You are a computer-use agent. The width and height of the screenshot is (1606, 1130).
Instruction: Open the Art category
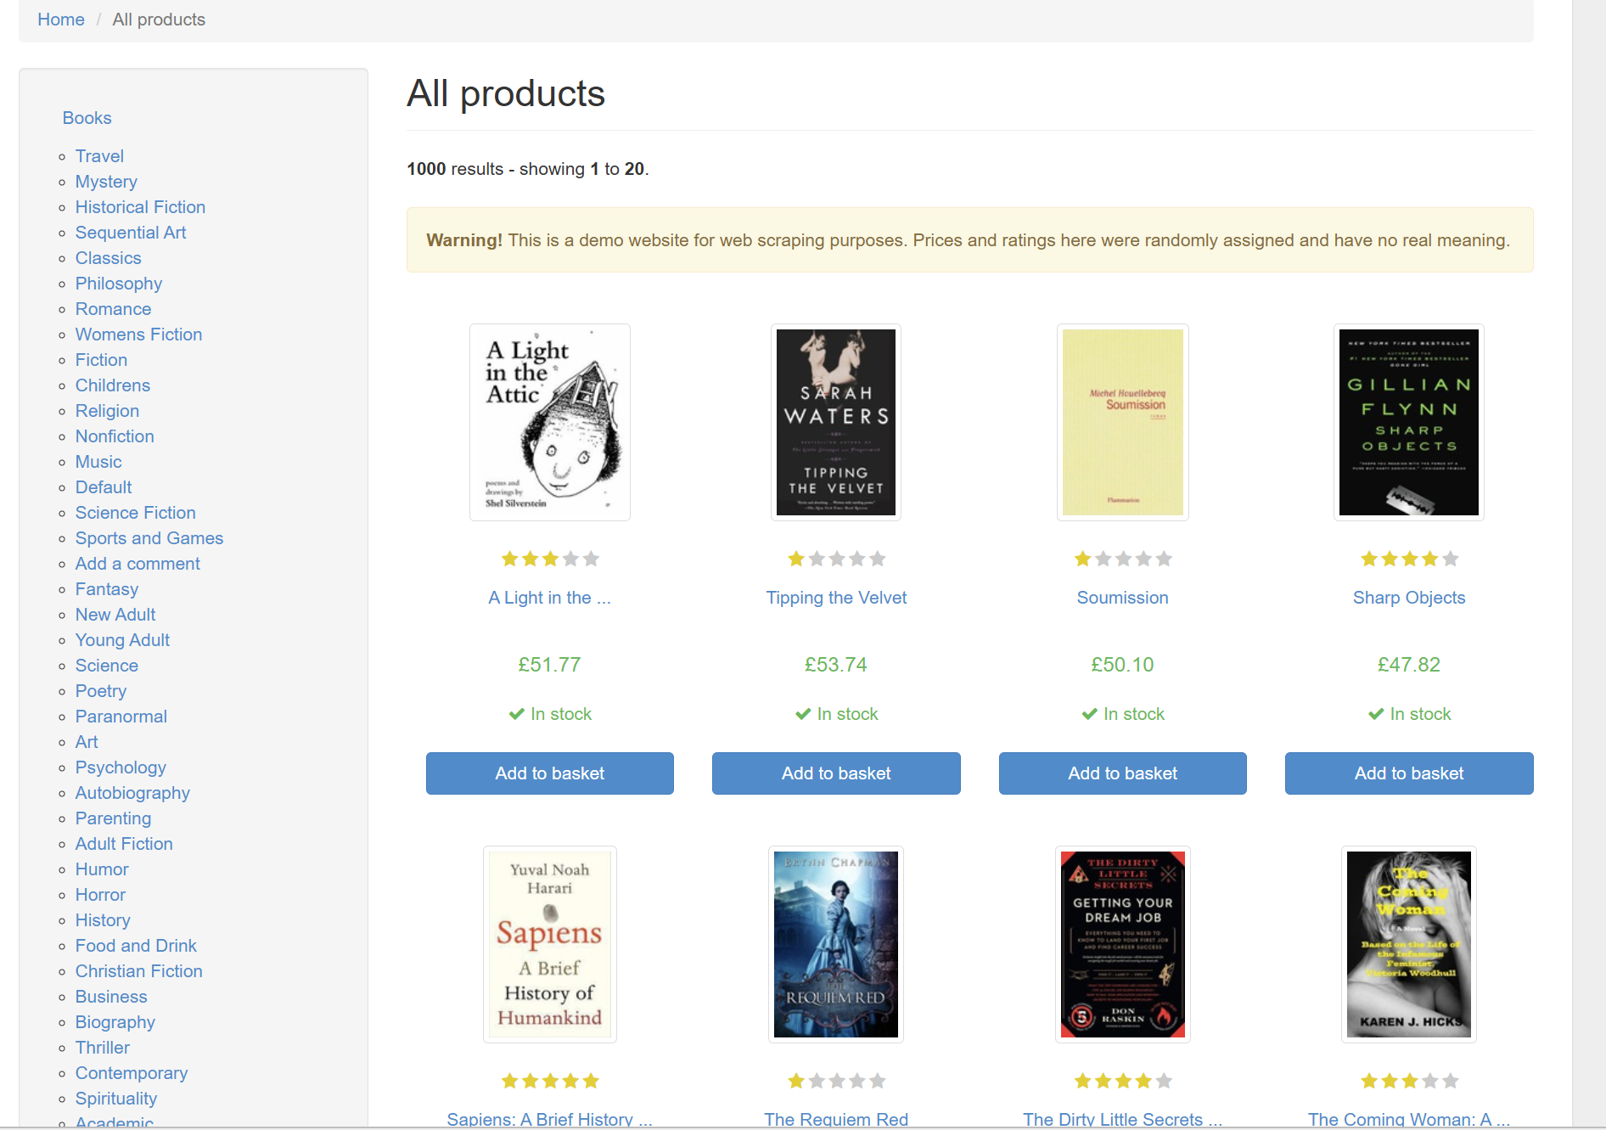(87, 742)
